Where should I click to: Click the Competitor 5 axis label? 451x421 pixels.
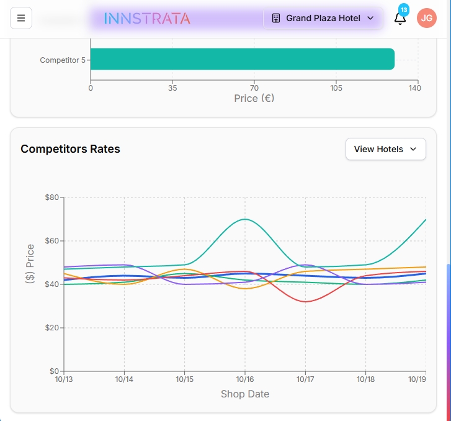[x=62, y=60]
